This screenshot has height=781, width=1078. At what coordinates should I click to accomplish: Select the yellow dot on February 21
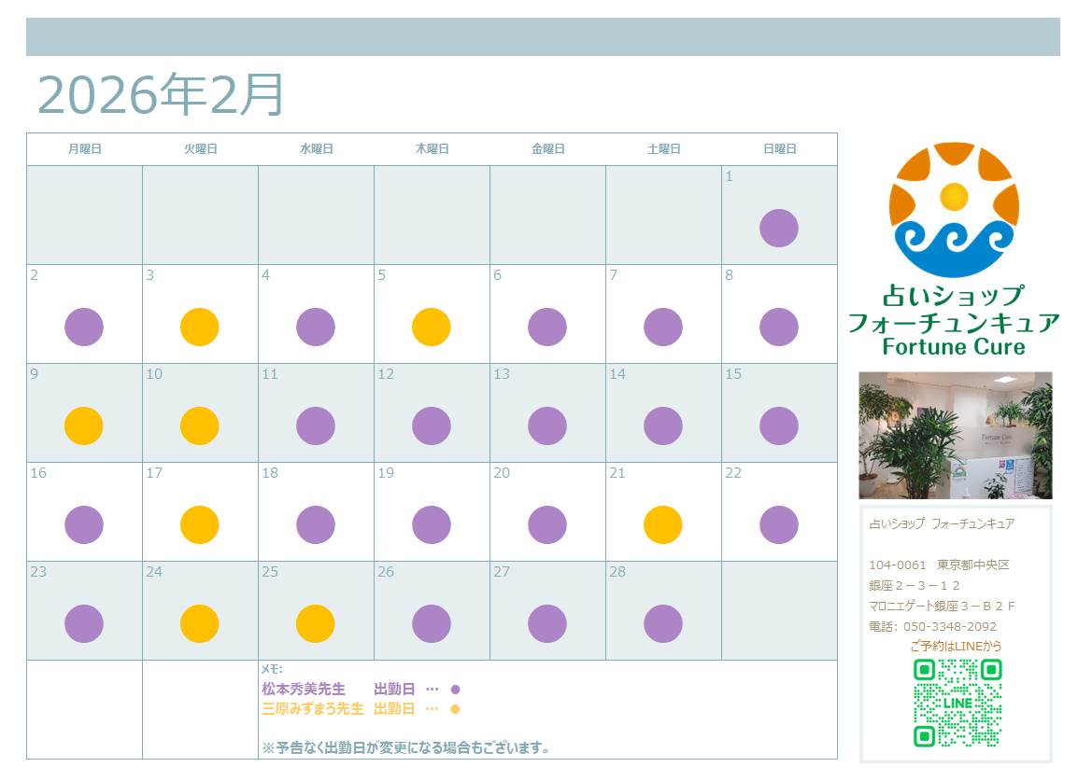[x=662, y=525]
